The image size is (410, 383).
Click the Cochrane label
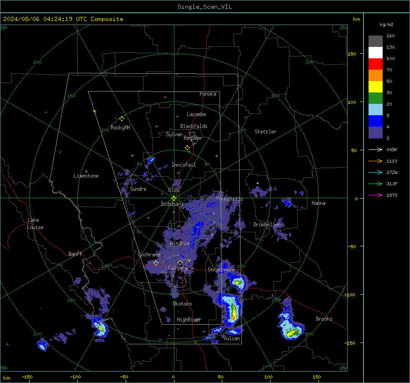[x=149, y=255]
